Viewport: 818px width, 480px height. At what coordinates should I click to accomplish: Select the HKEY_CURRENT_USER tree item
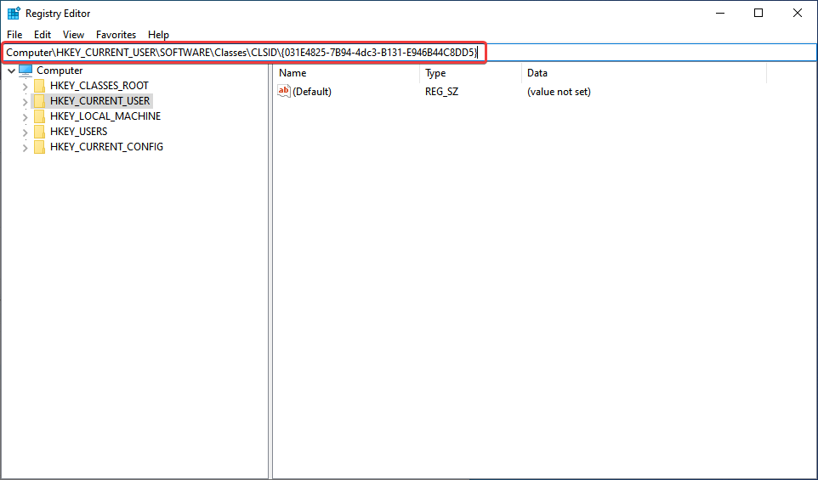pos(99,100)
